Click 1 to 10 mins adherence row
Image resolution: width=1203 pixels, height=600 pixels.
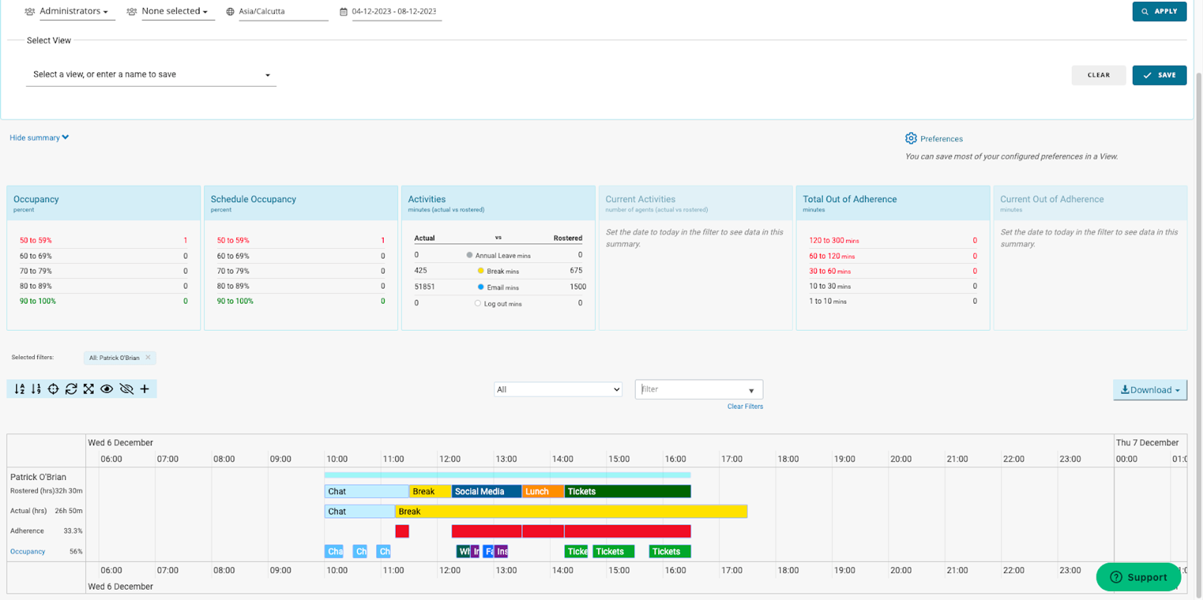(x=893, y=301)
